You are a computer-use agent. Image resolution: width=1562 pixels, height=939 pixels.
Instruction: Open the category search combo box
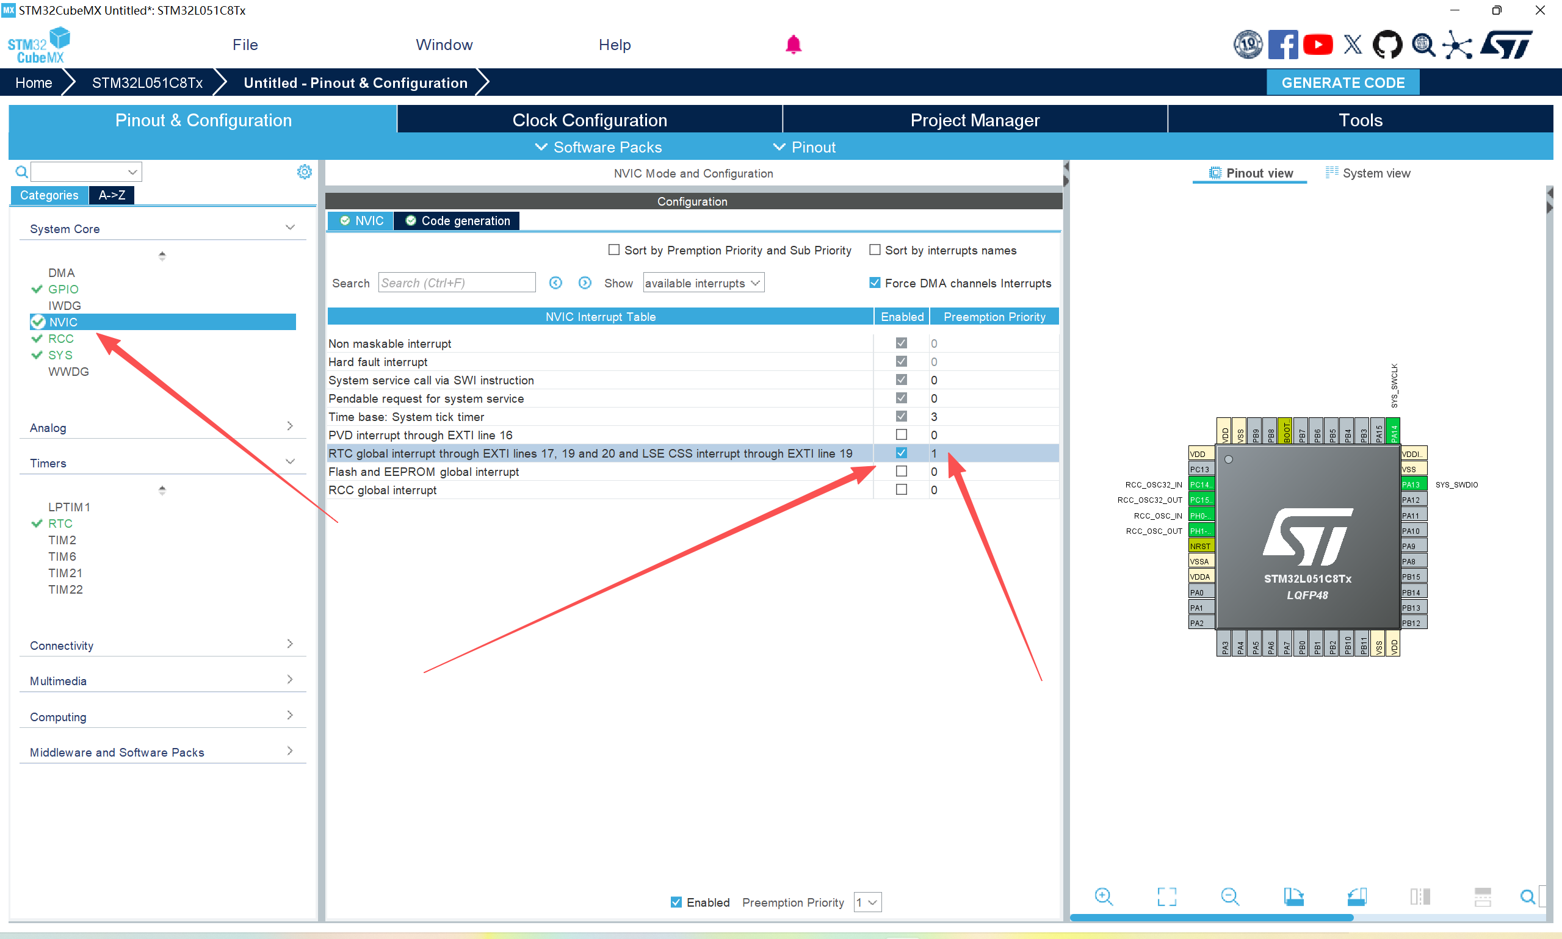pyautogui.click(x=86, y=171)
